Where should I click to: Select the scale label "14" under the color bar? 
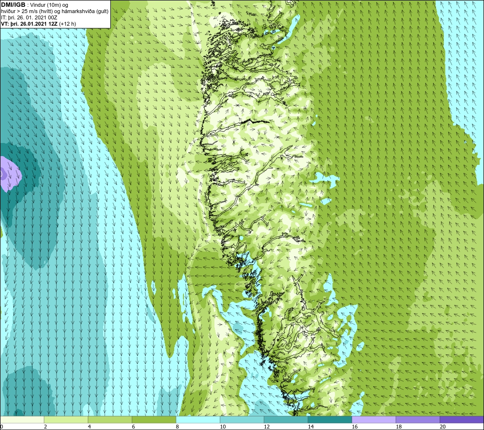coord(311,427)
